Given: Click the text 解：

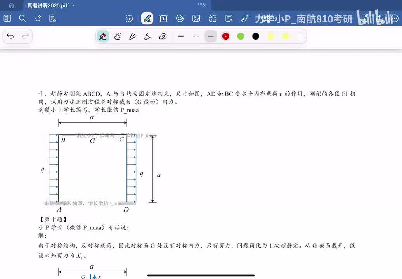Looking at the screenshot, I should click(43, 236).
